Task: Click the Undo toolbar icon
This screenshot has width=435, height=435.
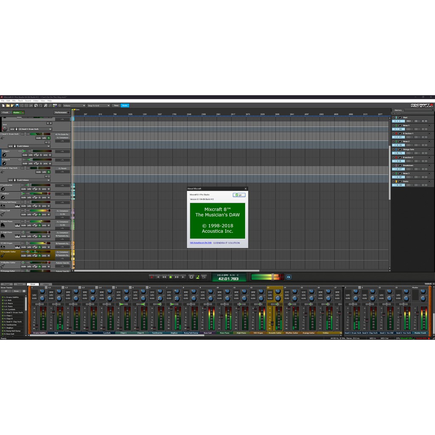Action: click(x=36, y=105)
